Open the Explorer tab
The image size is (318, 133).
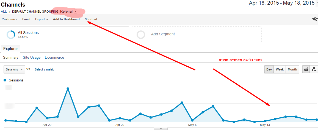tap(10, 49)
